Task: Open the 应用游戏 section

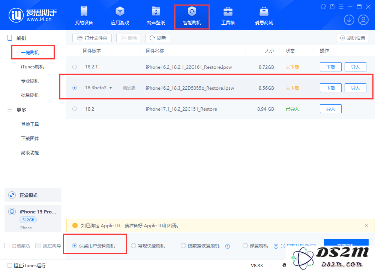Action: coord(120,16)
